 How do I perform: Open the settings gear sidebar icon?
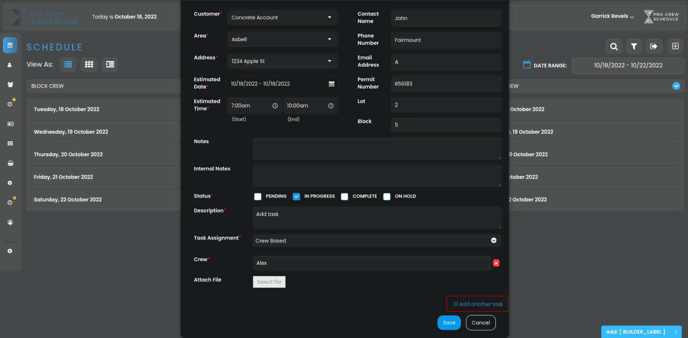(x=10, y=183)
